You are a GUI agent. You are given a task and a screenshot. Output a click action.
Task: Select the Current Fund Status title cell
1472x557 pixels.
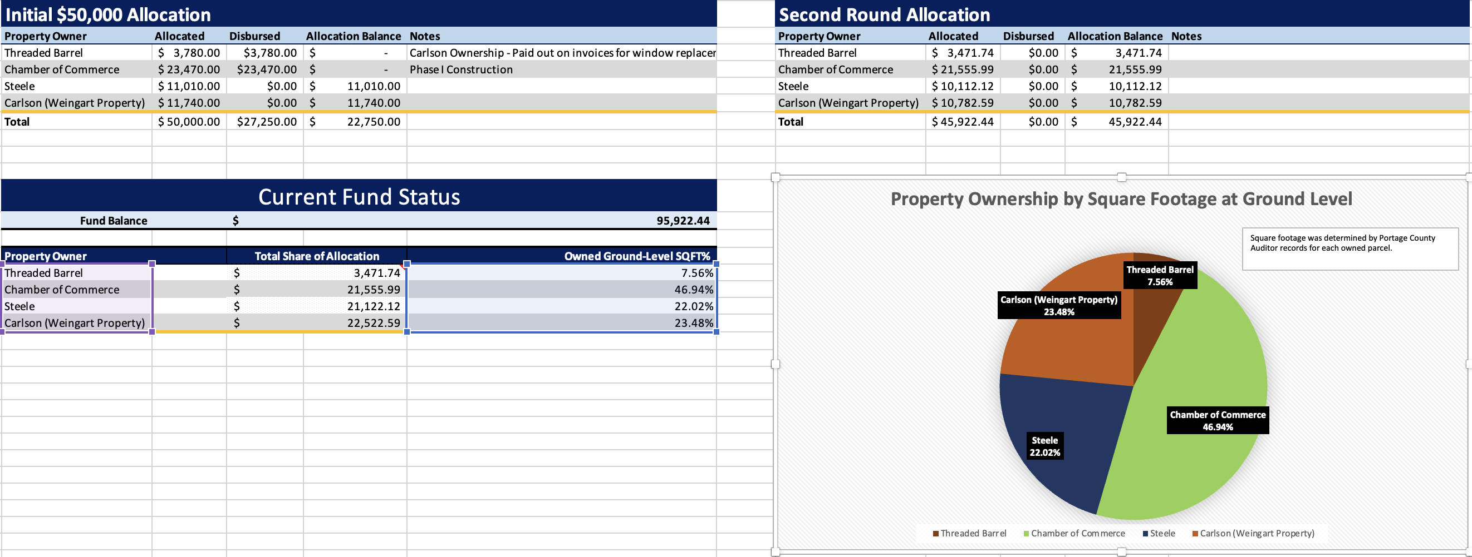[x=359, y=196]
